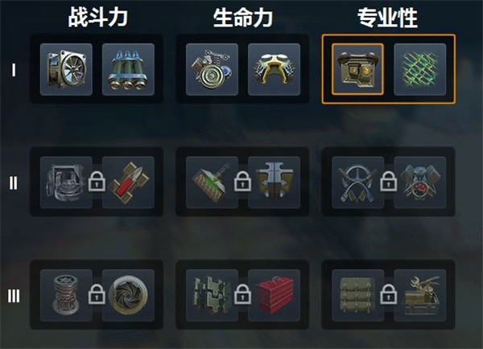Pick the red toolbox equipment icon

(x=275, y=296)
